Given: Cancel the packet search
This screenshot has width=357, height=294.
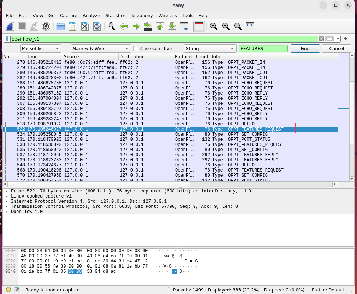Looking at the screenshot, I should click(336, 49).
